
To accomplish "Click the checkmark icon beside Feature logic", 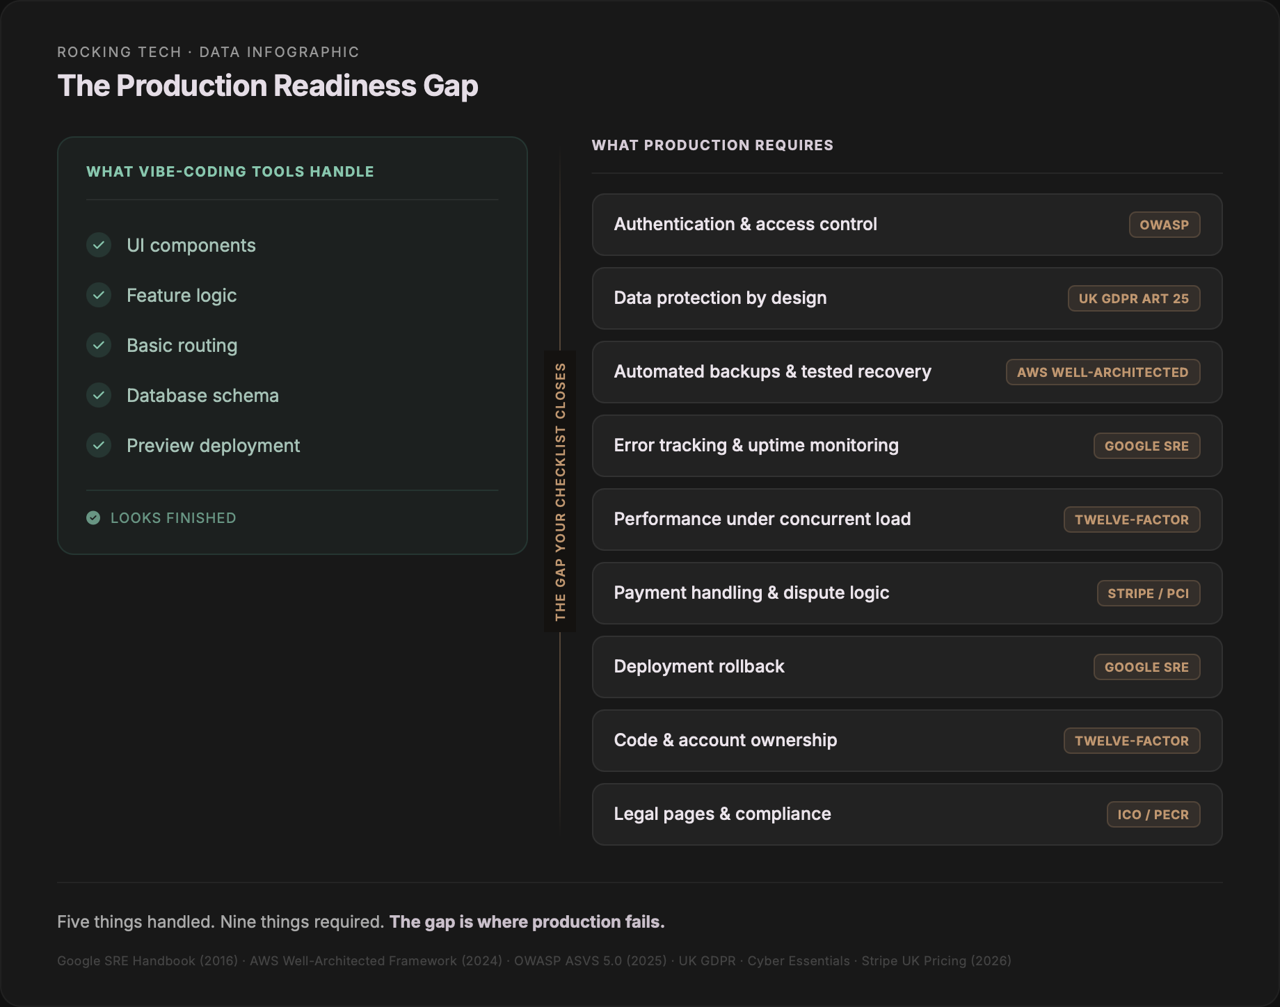I will 99,295.
